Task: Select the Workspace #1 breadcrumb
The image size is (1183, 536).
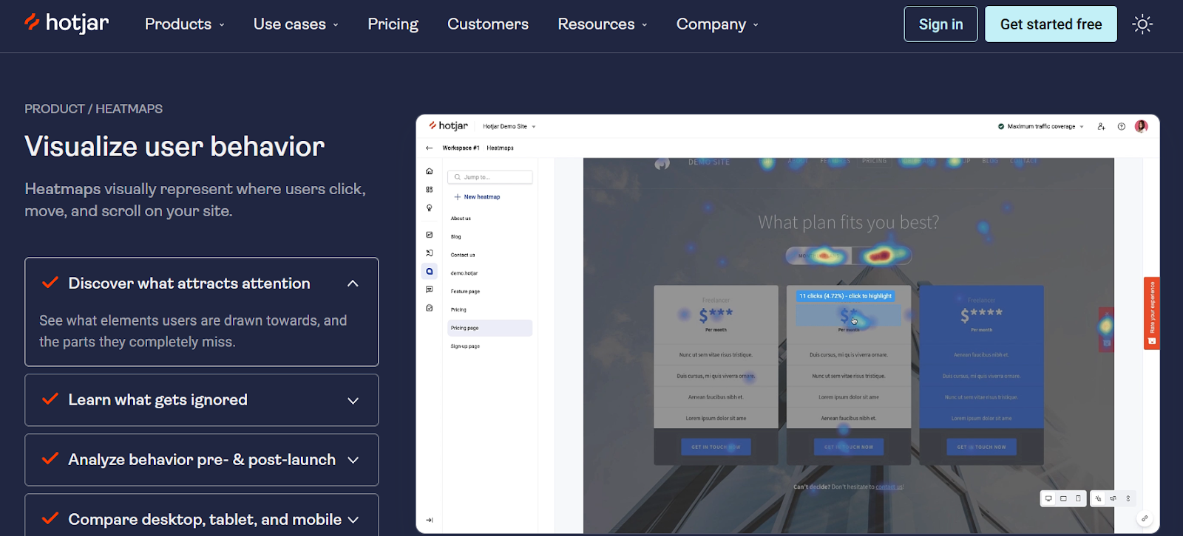Action: 461,148
